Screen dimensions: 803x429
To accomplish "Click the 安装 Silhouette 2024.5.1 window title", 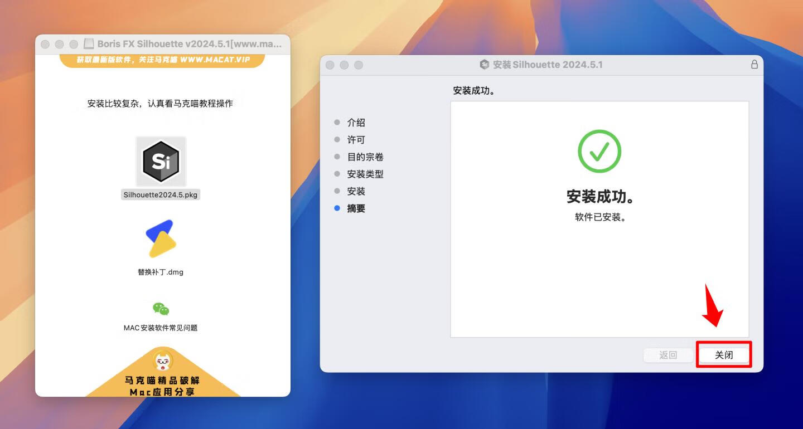I will 548,65.
